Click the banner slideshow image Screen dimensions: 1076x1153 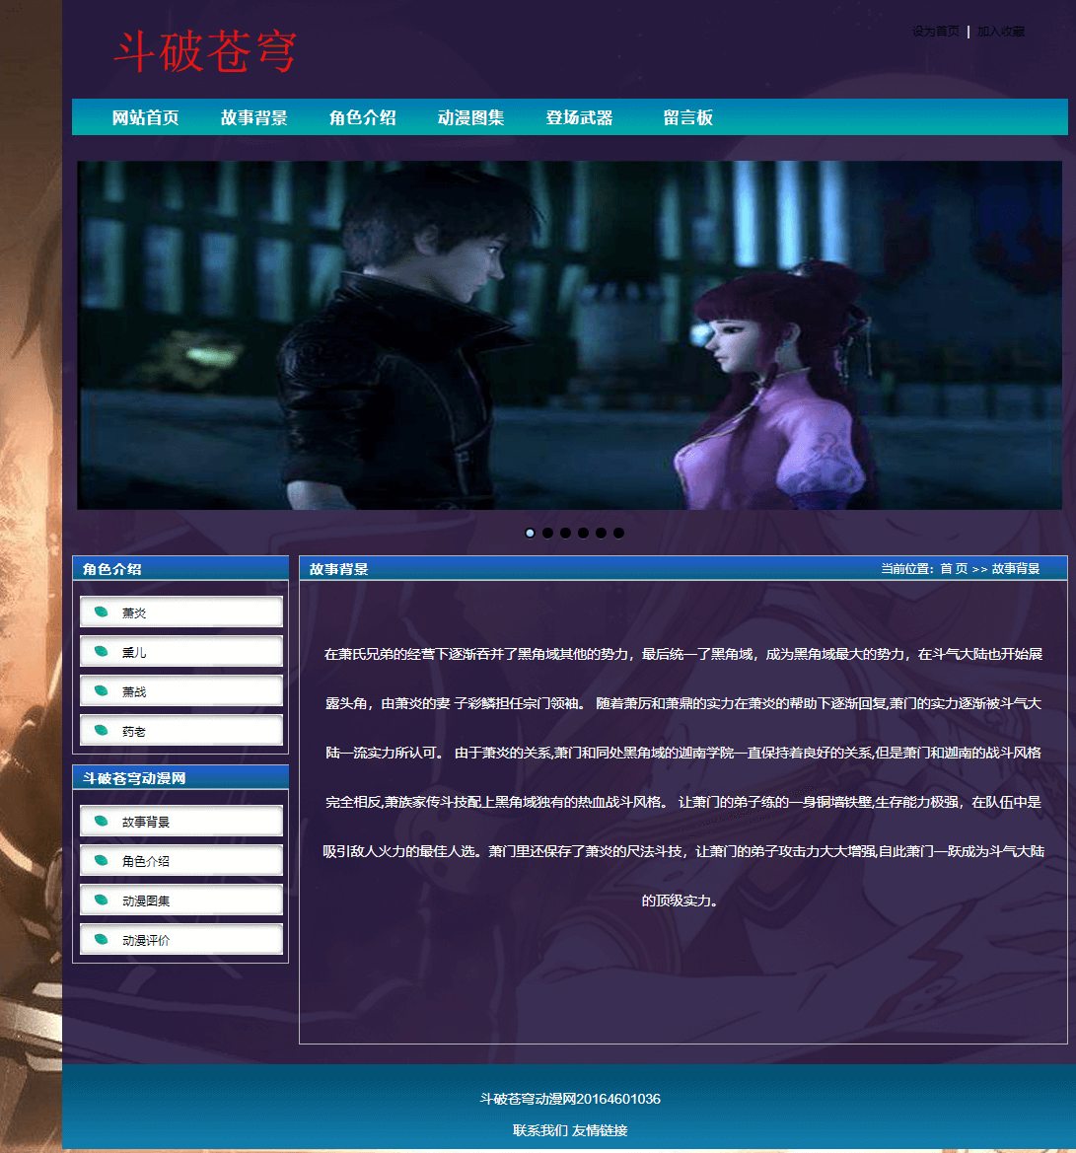pyautogui.click(x=569, y=335)
